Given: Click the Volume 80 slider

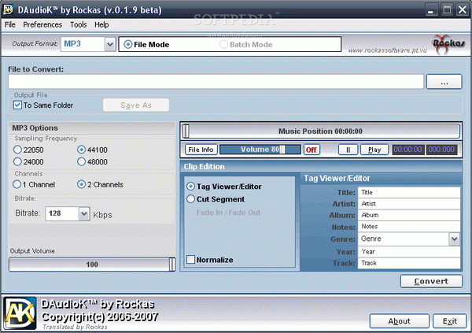Looking at the screenshot, I should pos(260,150).
